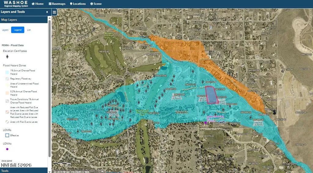Switch to the List tab
The image size is (313, 173).
click(x=29, y=30)
